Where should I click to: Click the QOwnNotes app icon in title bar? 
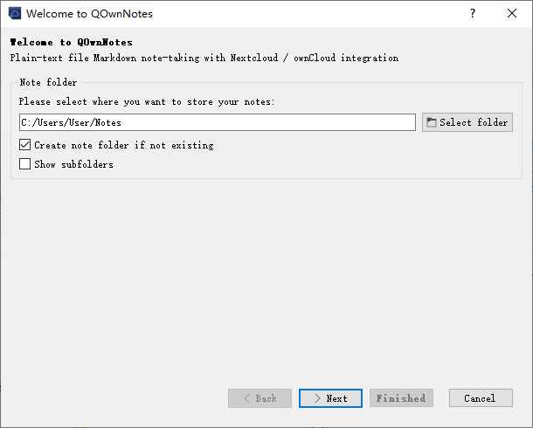[x=15, y=14]
